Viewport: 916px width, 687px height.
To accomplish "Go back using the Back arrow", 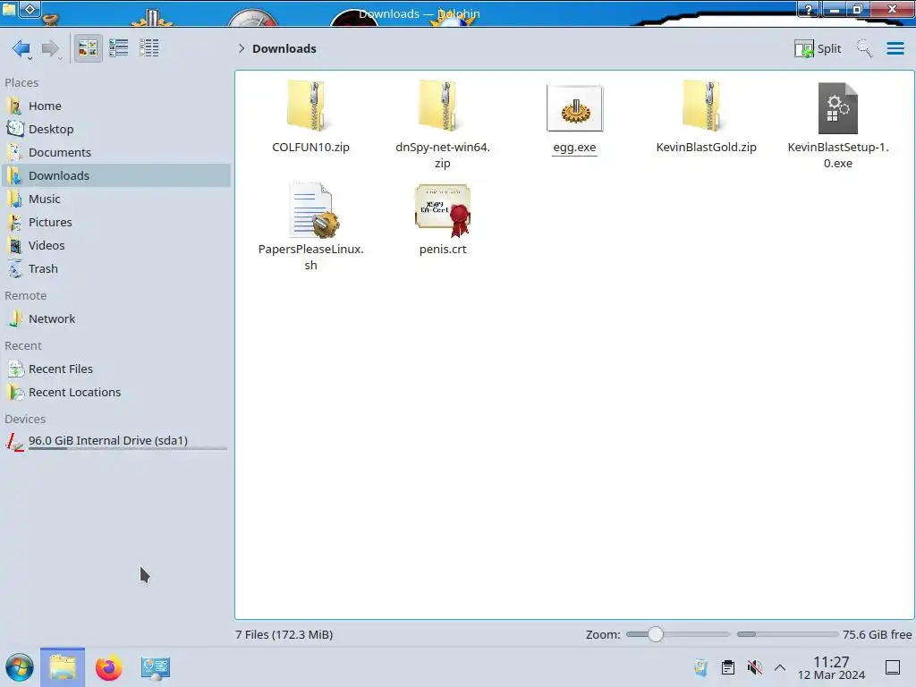I will pyautogui.click(x=21, y=48).
